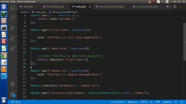Open the feedback icon in status bar
The image size is (186, 104).
(x=176, y=102)
